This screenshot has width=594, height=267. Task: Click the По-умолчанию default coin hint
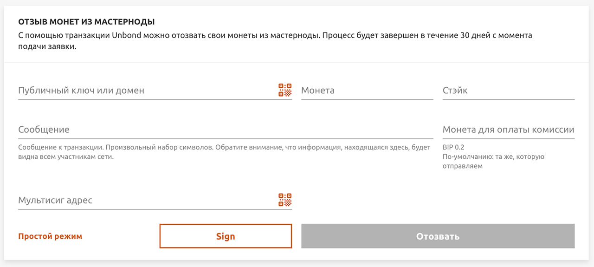[493, 161]
